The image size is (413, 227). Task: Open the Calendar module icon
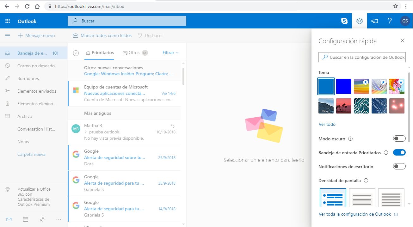tap(26, 219)
